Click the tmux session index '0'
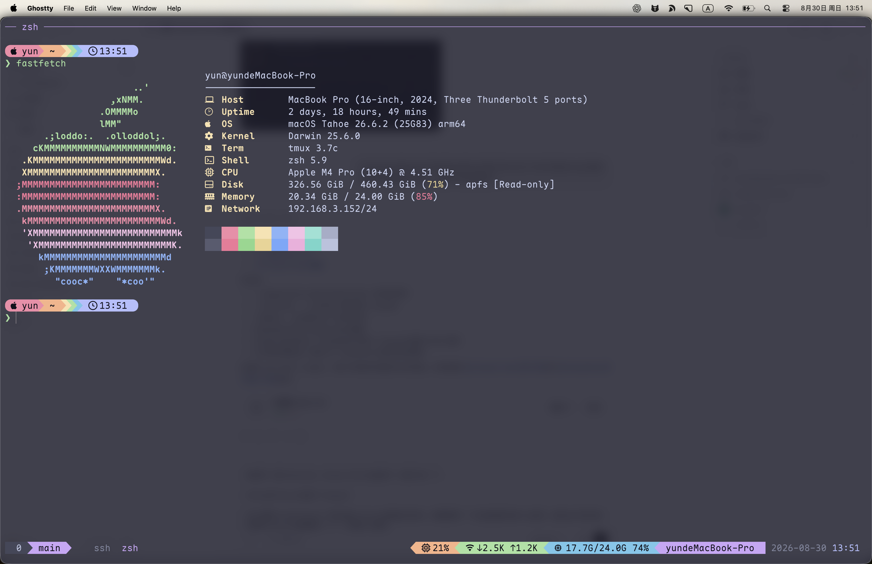This screenshot has width=872, height=564. click(19, 548)
